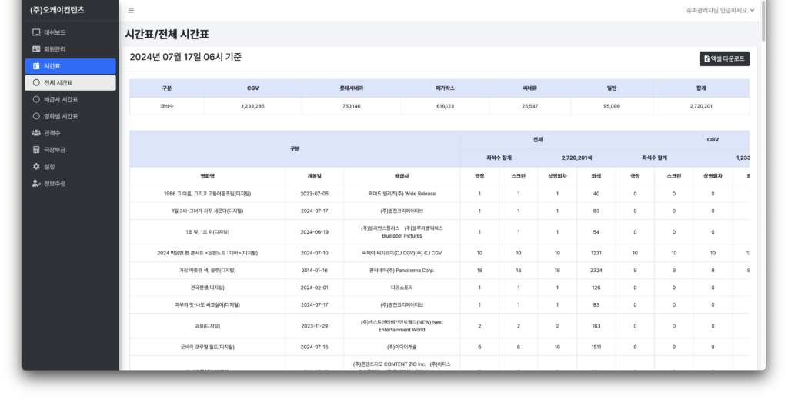
Task: Click the hamburger menu toggle icon
Action: pyautogui.click(x=131, y=10)
